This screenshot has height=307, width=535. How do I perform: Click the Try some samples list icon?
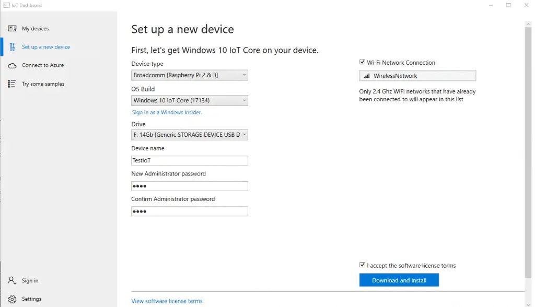pos(12,84)
